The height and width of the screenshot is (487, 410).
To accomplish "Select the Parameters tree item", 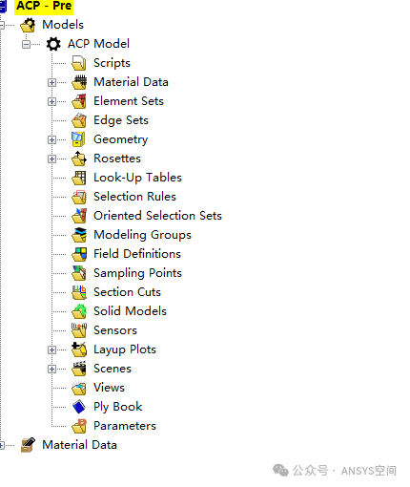I will point(125,426).
